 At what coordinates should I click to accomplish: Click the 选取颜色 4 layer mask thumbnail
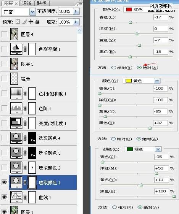click(x=32, y=138)
